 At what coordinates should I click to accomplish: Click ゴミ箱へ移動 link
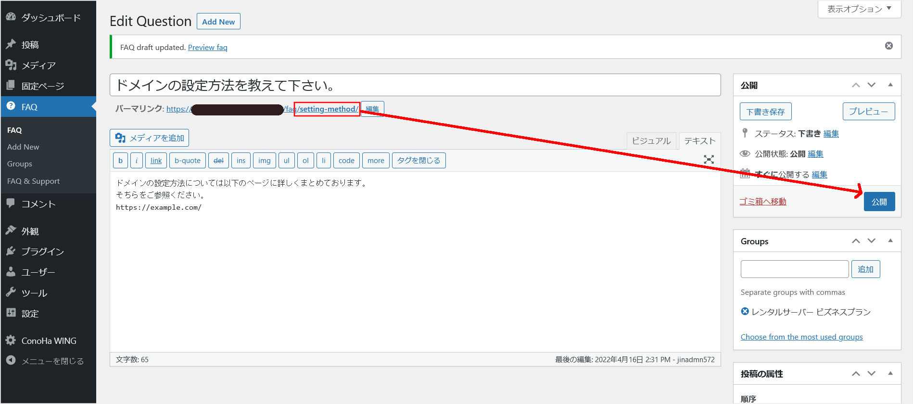tap(763, 202)
